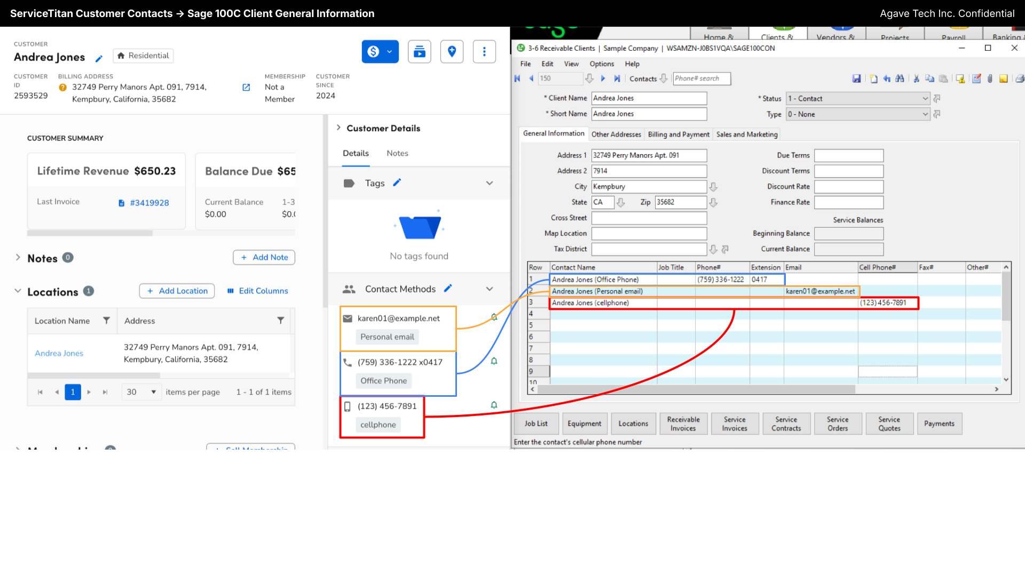Click the warning alert icon in Sage
The height and width of the screenshot is (576, 1025).
(x=960, y=79)
